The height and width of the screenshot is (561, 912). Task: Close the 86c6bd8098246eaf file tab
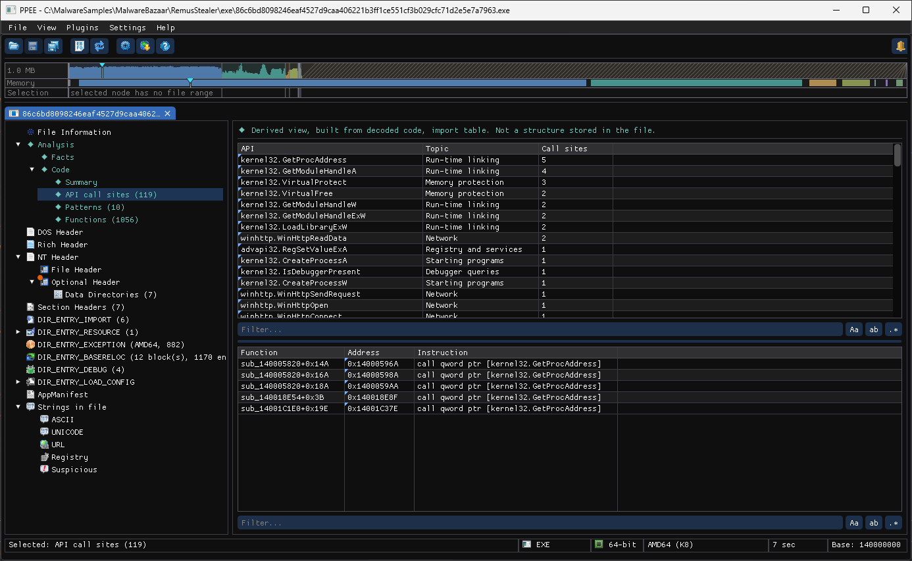[168, 114]
